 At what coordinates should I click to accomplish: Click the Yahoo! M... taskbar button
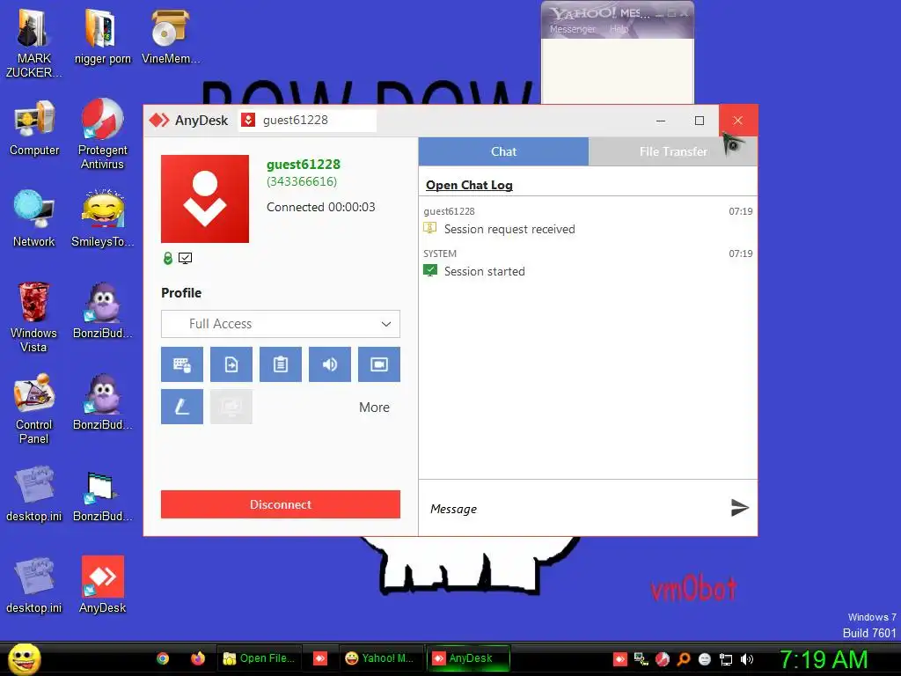(x=380, y=658)
